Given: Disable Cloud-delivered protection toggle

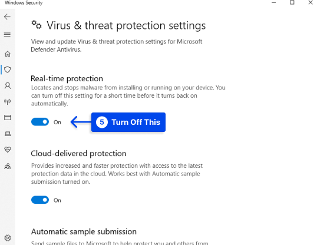Looking at the screenshot, I should (40, 200).
